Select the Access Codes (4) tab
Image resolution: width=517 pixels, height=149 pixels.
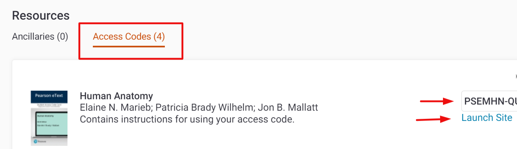[x=129, y=36]
